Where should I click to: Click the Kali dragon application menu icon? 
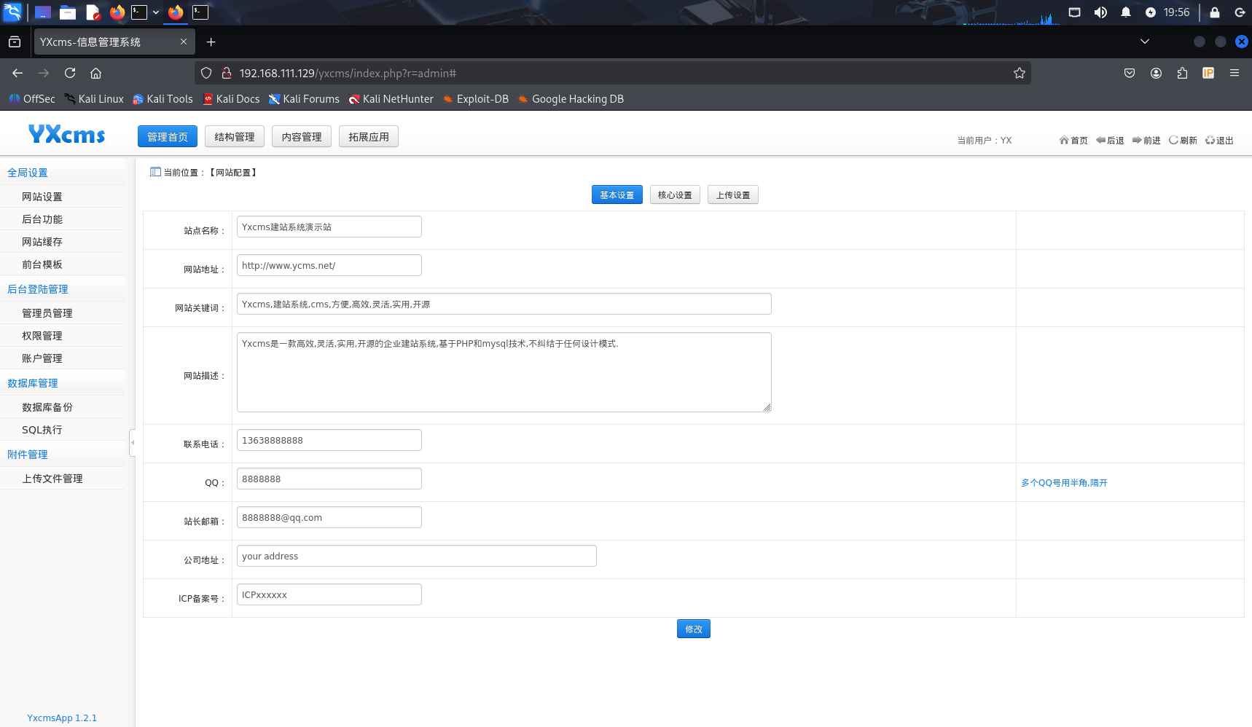tap(12, 12)
